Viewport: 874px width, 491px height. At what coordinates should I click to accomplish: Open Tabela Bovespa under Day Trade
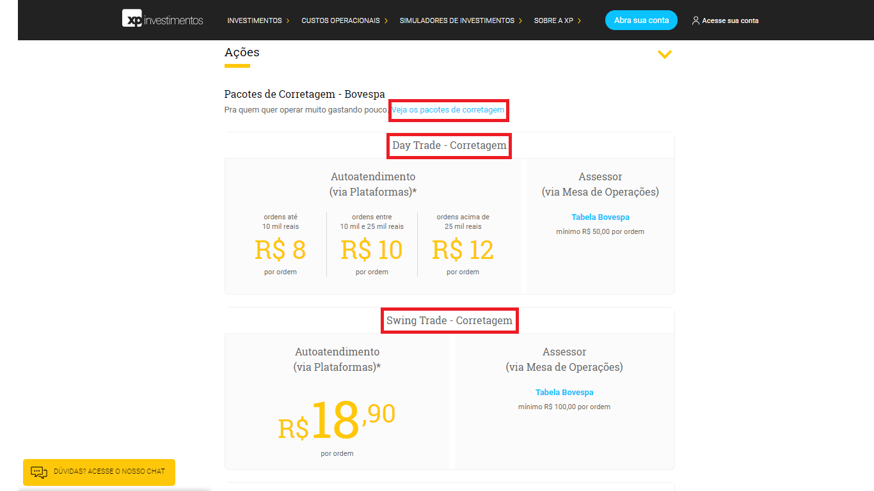point(600,217)
